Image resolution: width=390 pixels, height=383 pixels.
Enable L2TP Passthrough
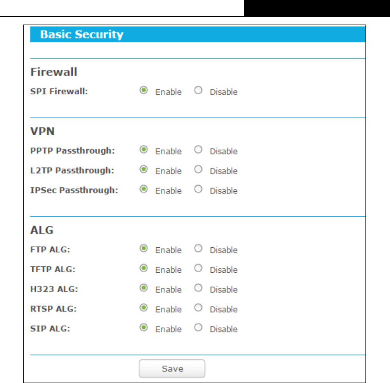pyautogui.click(x=143, y=169)
